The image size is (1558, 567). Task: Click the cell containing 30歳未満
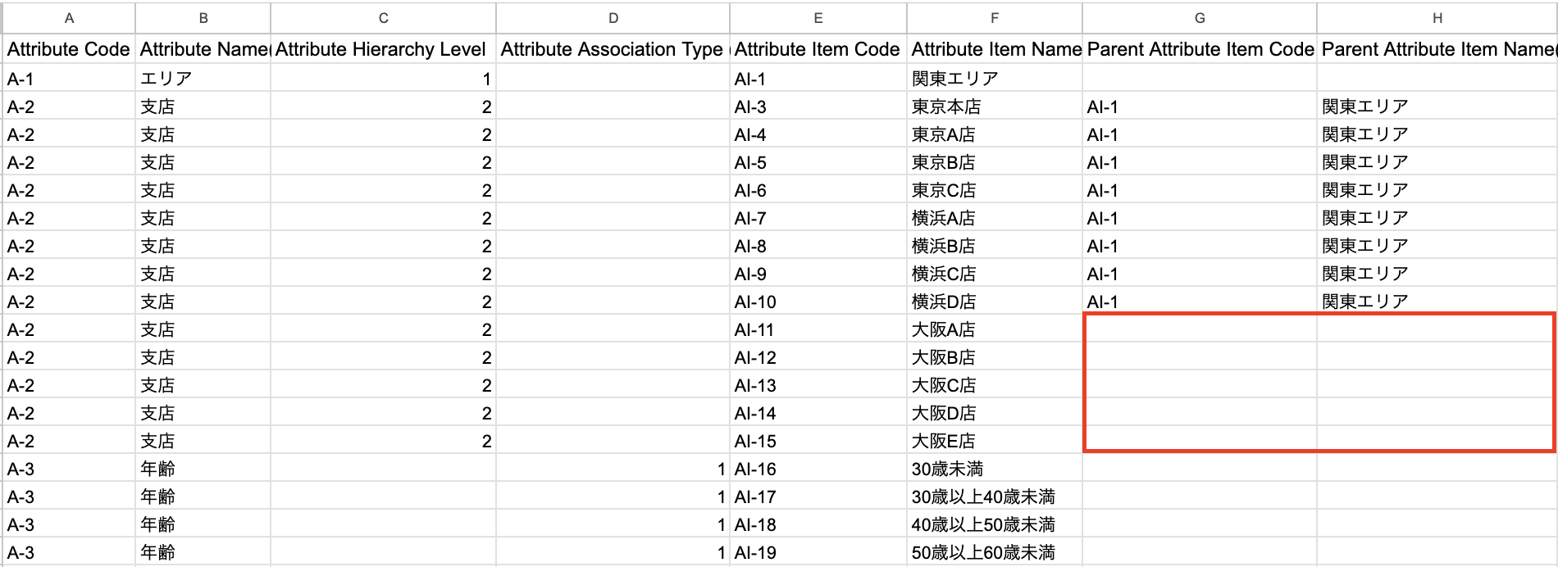994,468
